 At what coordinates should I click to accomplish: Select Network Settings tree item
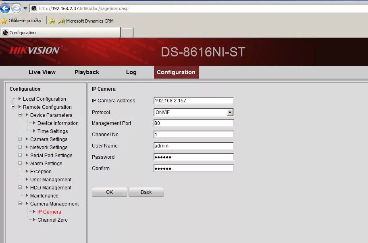point(49,147)
